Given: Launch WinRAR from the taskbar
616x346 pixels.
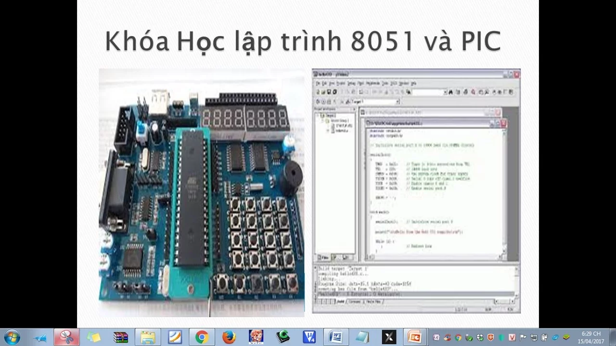Looking at the screenshot, I should 121,337.
